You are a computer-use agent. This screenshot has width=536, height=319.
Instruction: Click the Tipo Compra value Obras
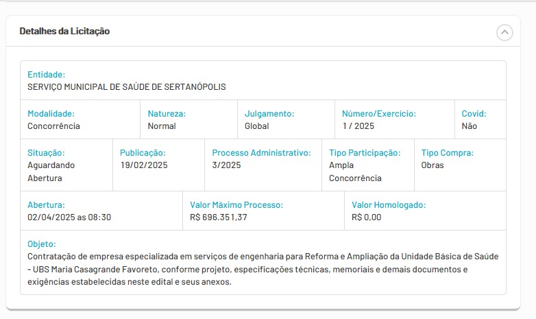(x=432, y=165)
